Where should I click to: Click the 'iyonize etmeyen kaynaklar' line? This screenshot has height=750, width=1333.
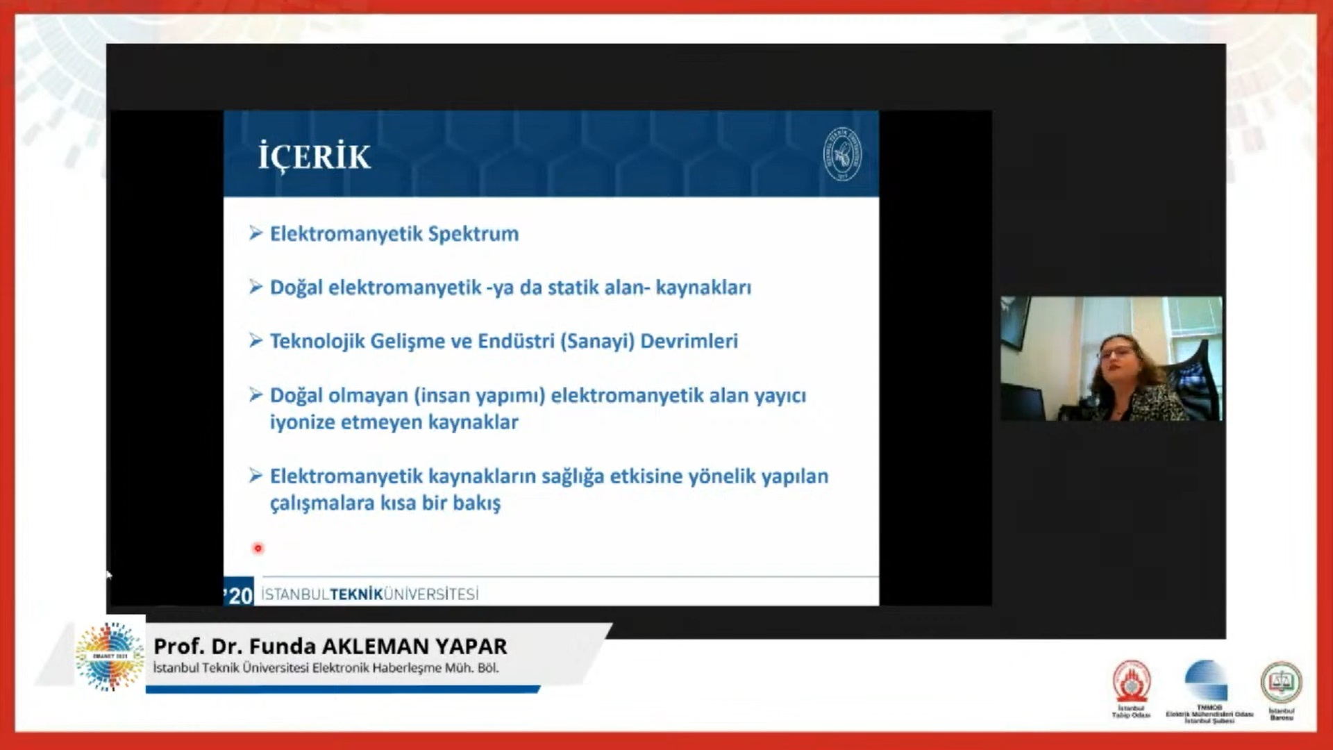tap(394, 422)
